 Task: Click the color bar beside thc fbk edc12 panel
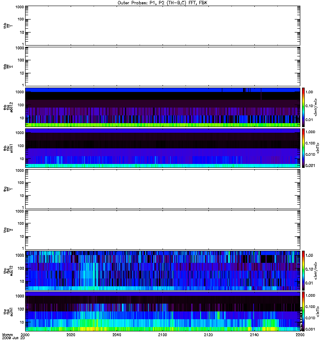(x=303, y=271)
